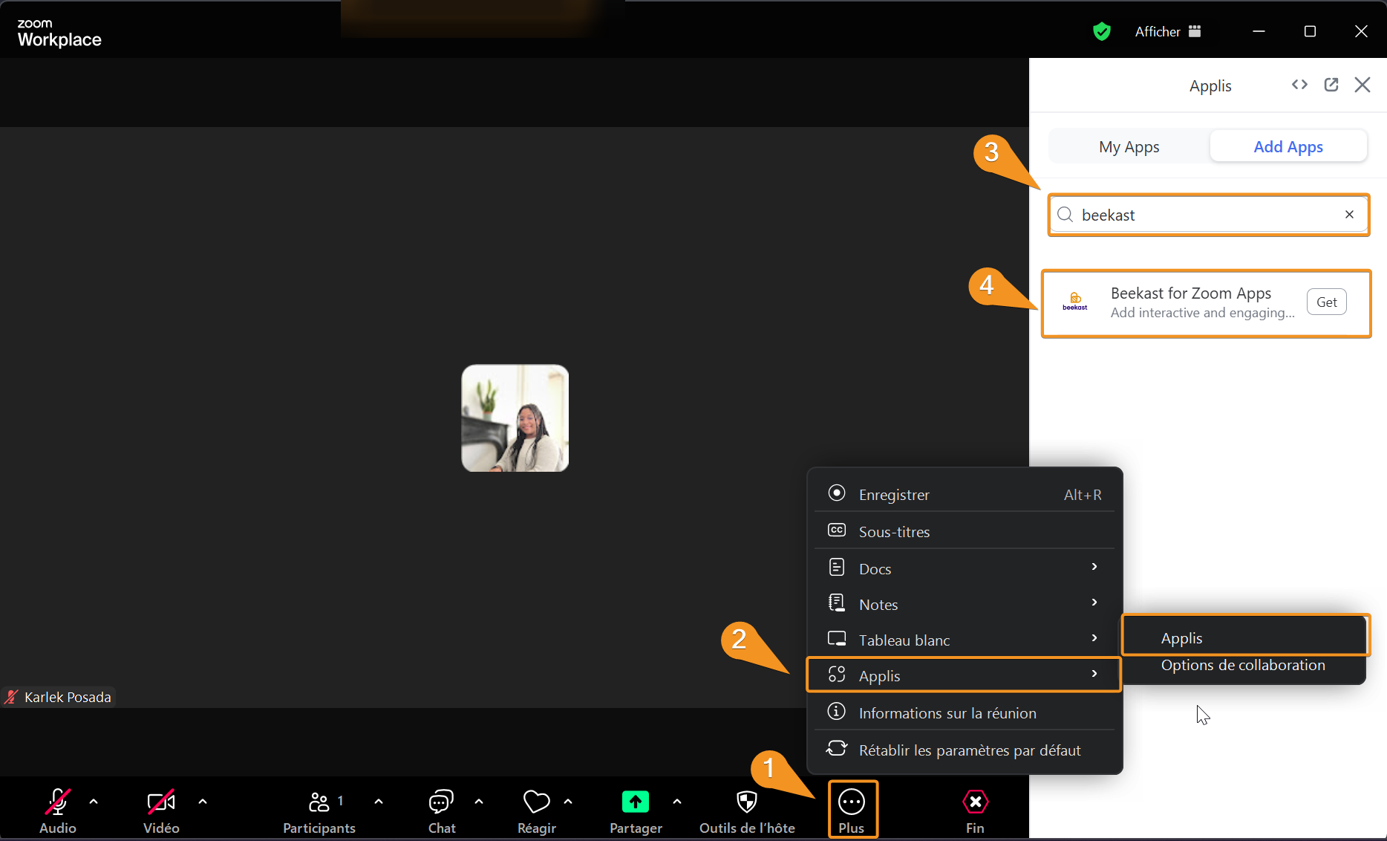Open Informations sur la réunion
1387x841 pixels.
(965, 712)
